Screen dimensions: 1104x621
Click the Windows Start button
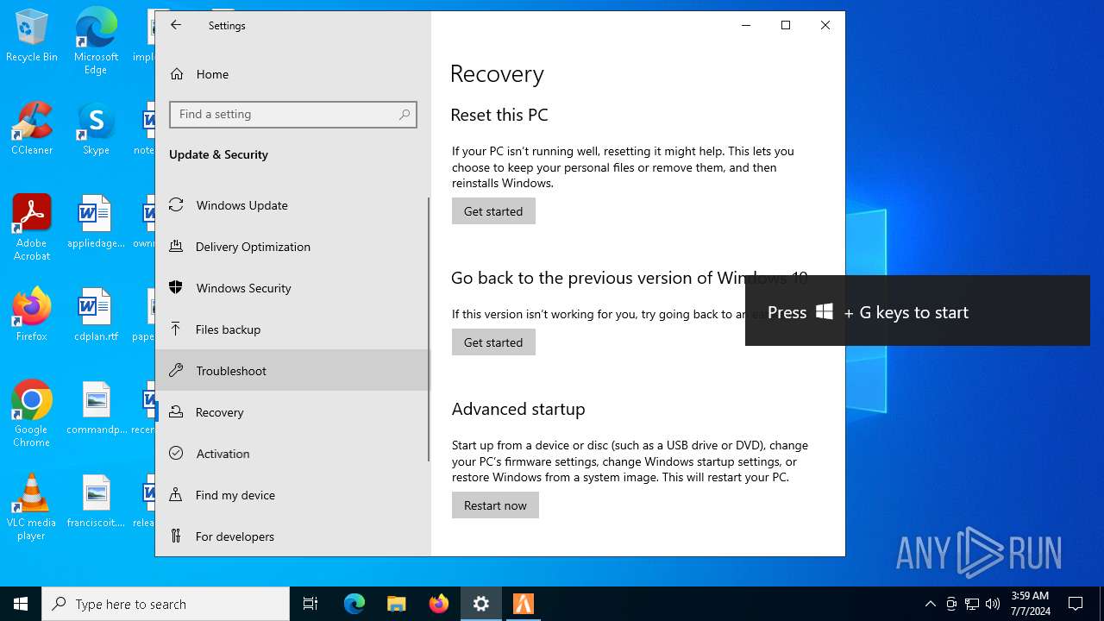coord(21,604)
